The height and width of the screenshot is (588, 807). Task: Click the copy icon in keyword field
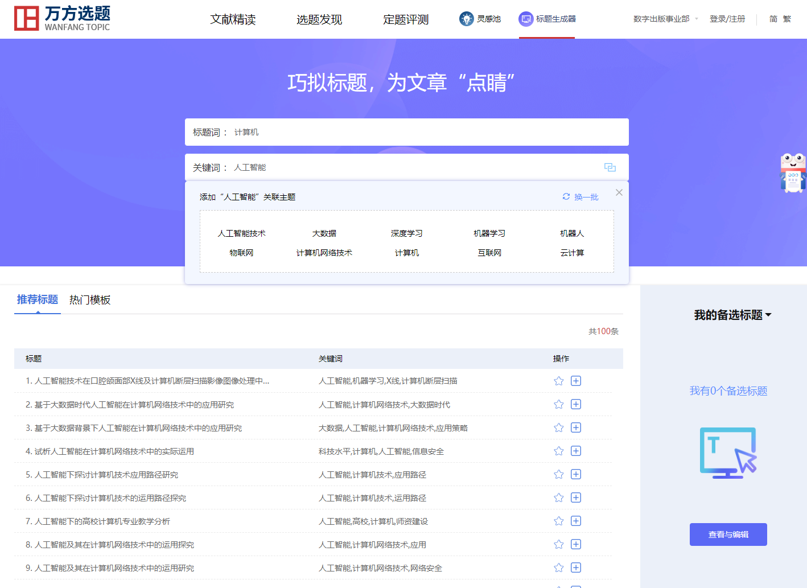tap(610, 167)
